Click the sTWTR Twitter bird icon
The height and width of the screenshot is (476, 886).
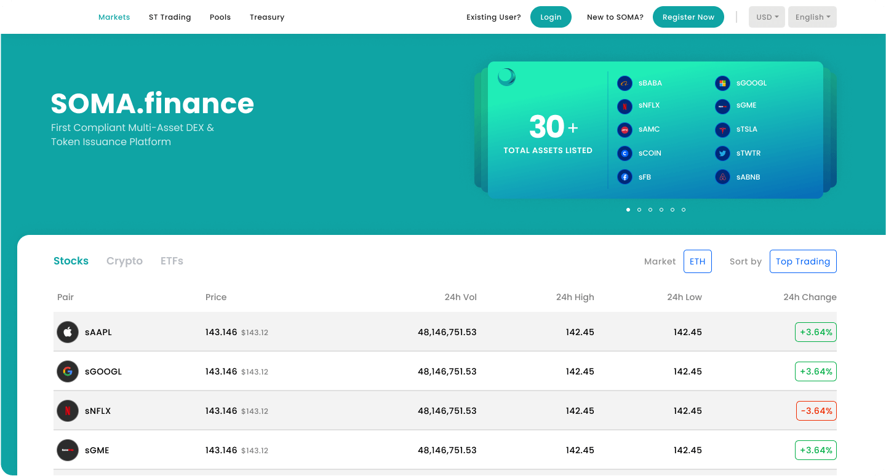(x=722, y=153)
